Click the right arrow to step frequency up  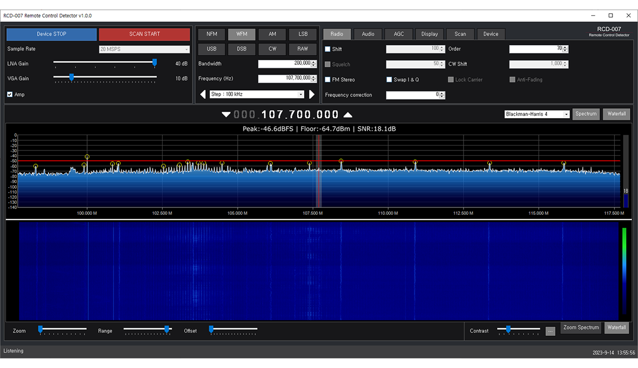click(312, 95)
